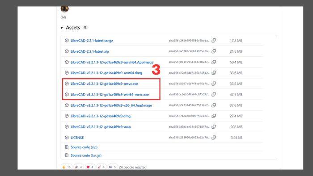Click the Assets heading text
The image size is (313, 176).
click(x=73, y=28)
